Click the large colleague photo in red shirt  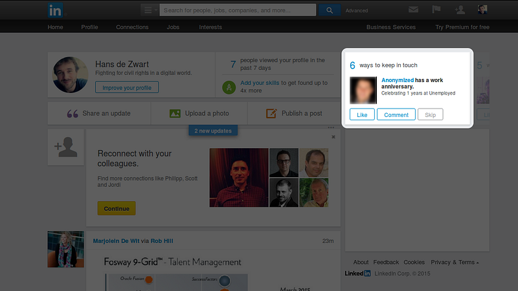point(239,177)
